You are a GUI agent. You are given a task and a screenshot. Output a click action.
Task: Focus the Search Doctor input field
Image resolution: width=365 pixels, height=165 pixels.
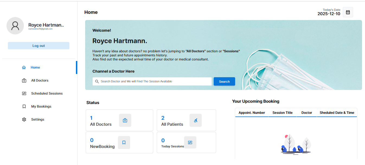(152, 81)
